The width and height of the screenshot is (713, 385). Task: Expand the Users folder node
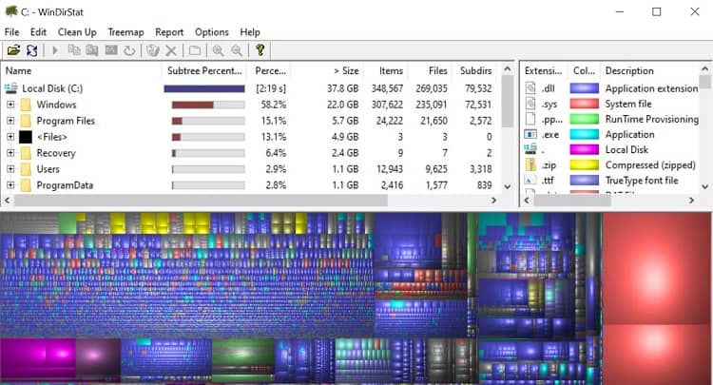point(10,169)
